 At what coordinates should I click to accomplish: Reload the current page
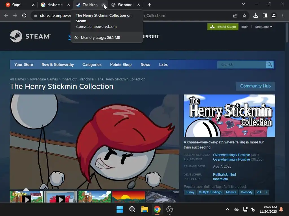[24, 16]
